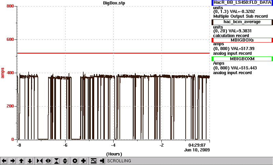This screenshot has width=273, height=165.
Task: Click the 'VAL=-0.3202' readout text
Action: pos(243,12)
